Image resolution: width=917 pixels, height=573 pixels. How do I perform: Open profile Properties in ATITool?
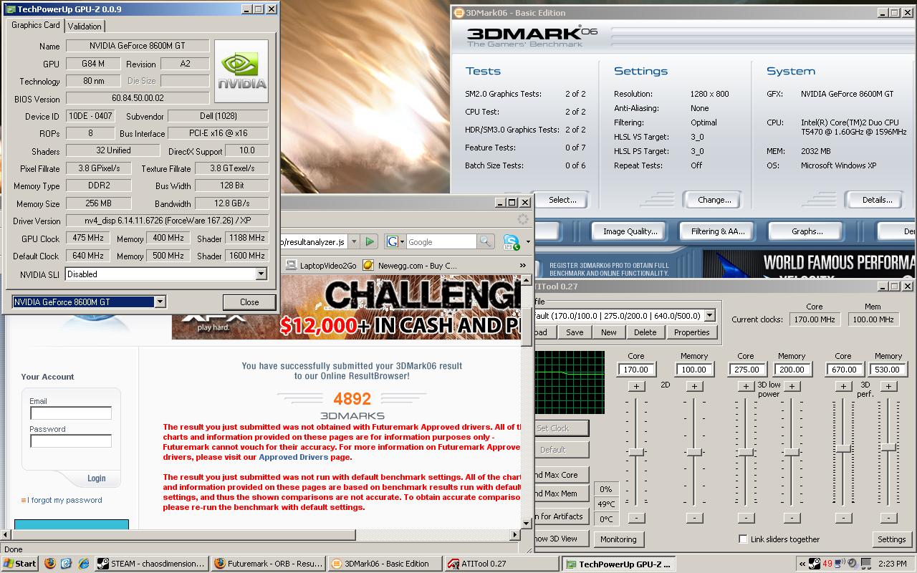[691, 332]
